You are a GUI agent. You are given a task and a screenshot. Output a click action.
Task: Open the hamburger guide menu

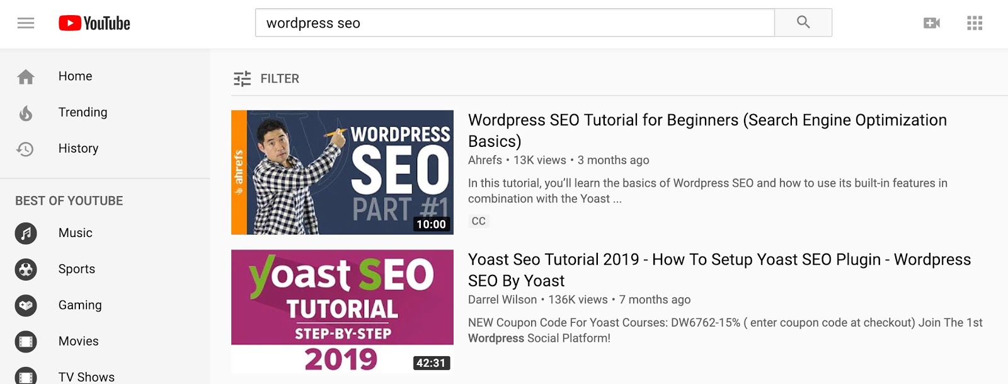[x=26, y=23]
